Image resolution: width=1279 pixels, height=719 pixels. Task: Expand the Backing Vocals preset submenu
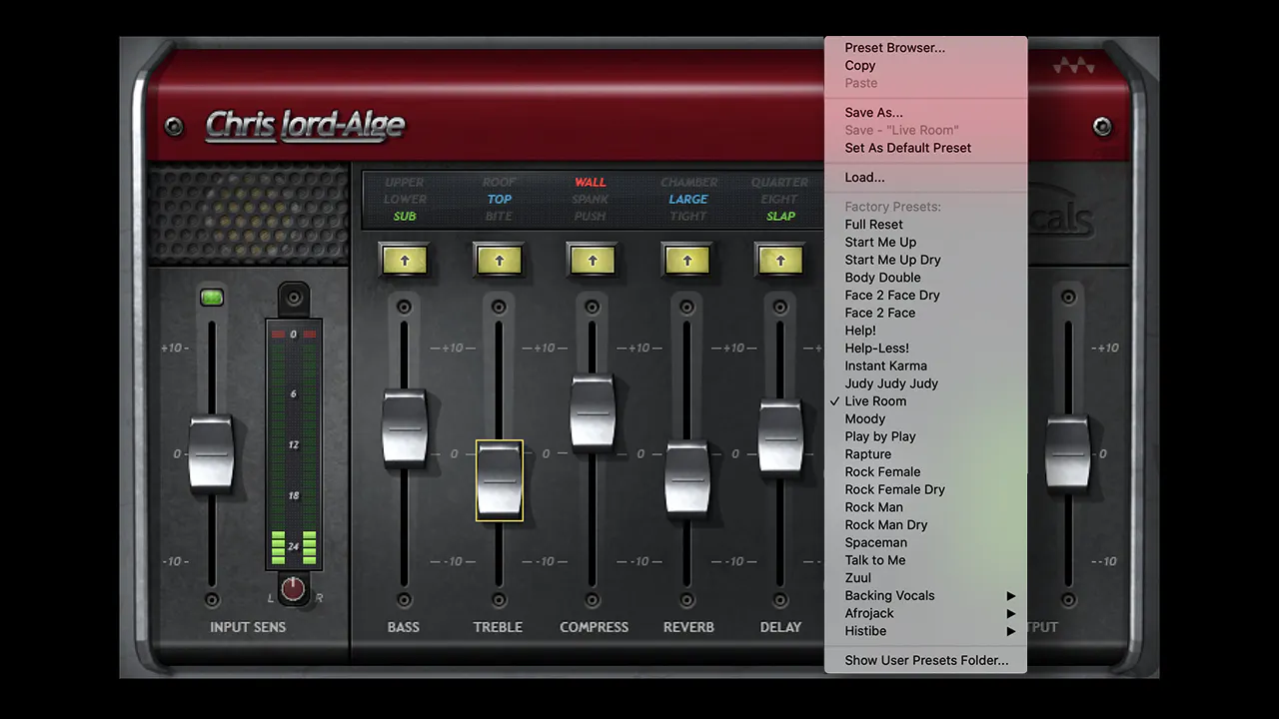coord(889,595)
